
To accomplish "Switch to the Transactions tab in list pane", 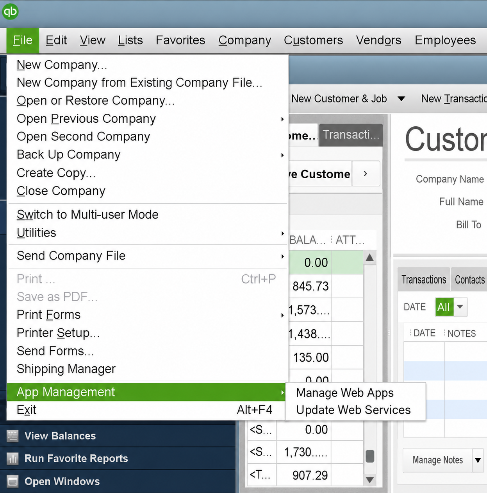I will (x=351, y=135).
